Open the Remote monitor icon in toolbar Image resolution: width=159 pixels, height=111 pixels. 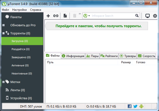coord(148,16)
